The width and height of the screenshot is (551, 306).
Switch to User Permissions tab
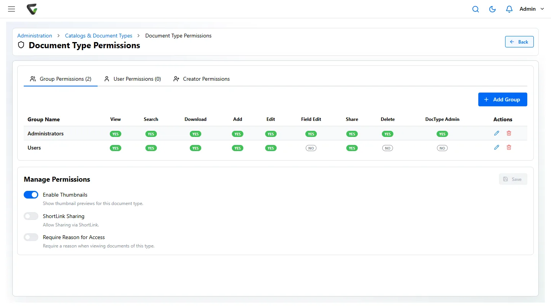tap(132, 79)
